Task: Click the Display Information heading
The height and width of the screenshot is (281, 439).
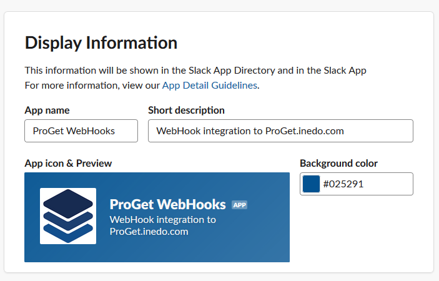Action: coord(101,43)
